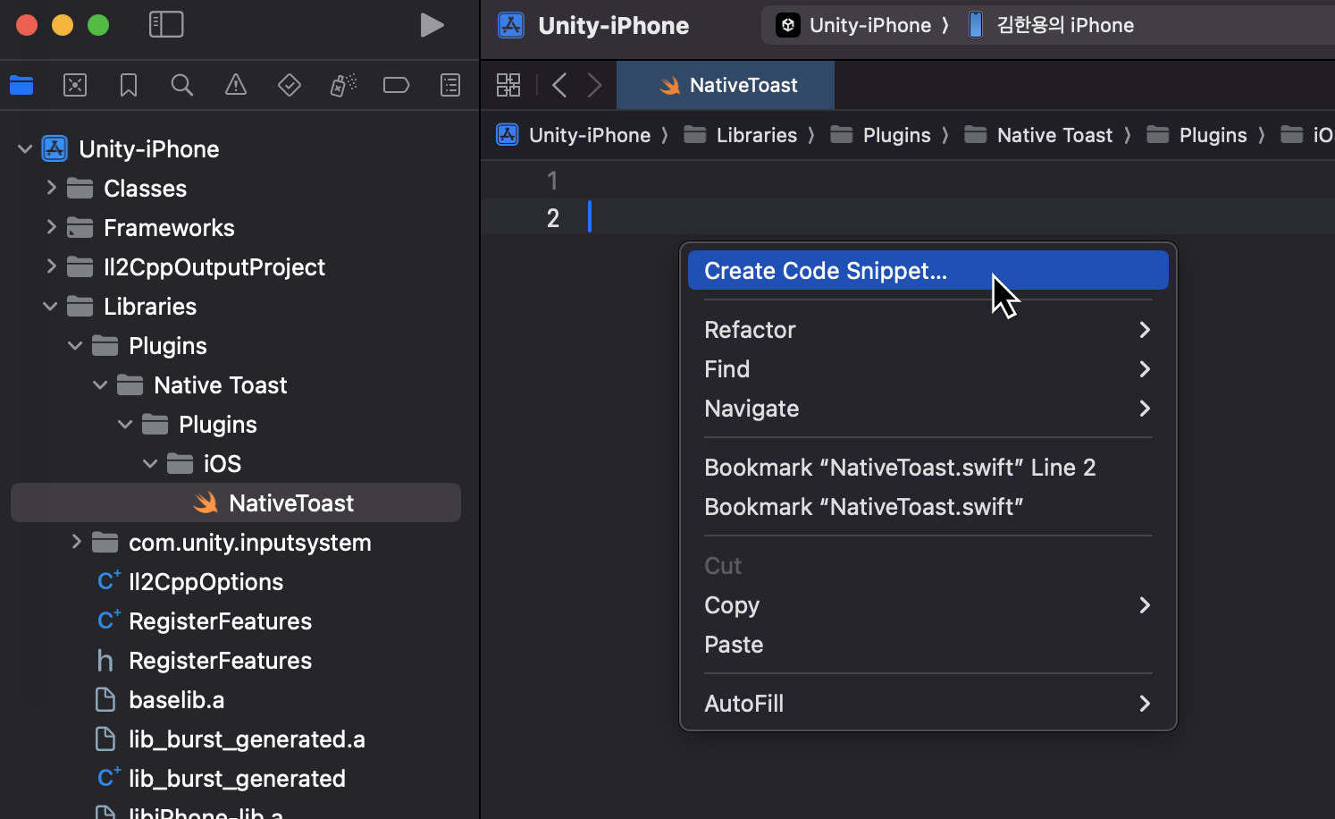Image resolution: width=1335 pixels, height=819 pixels.
Task: Open the lib_burst_generated C++ file
Action: tap(237, 778)
